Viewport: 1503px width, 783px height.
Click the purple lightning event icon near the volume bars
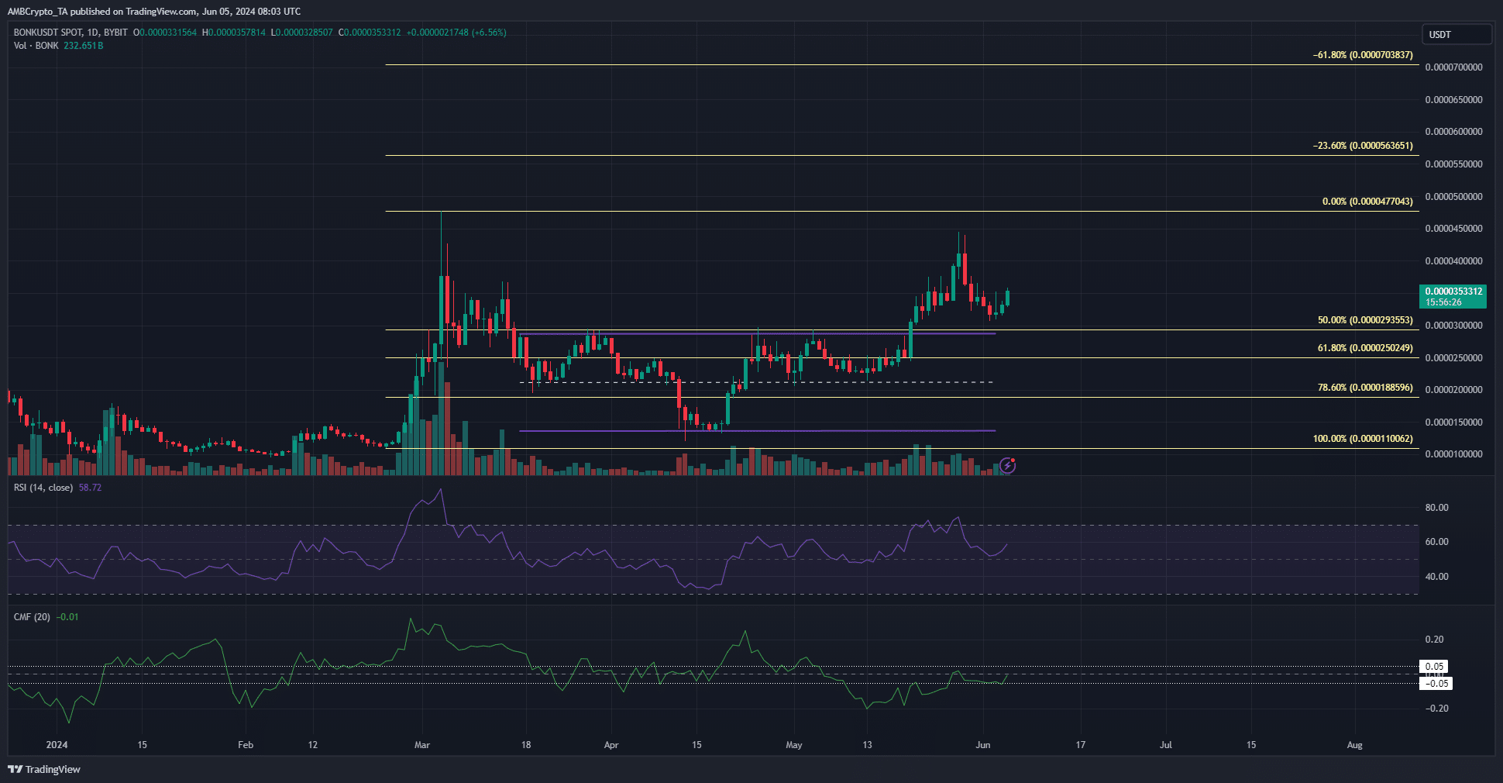point(1007,465)
